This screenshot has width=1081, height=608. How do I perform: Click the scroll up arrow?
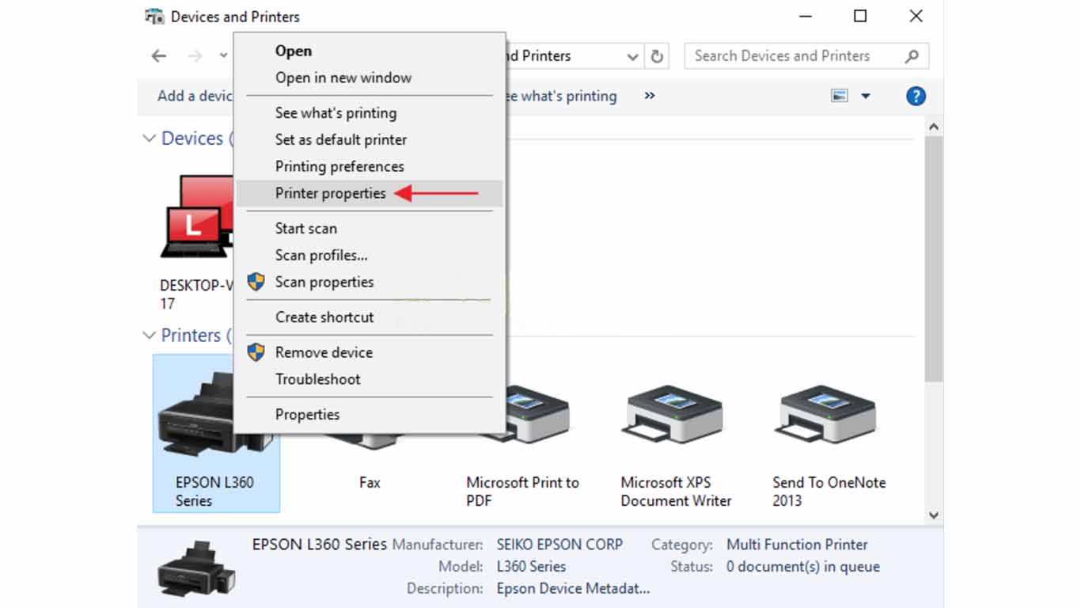[x=934, y=127]
